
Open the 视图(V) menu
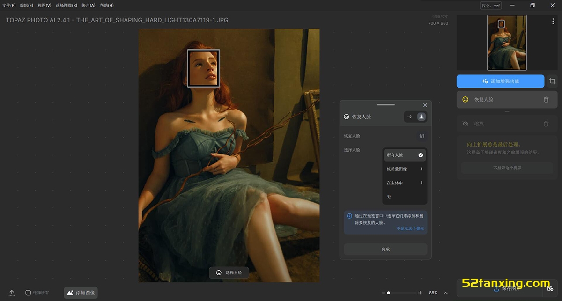click(44, 6)
